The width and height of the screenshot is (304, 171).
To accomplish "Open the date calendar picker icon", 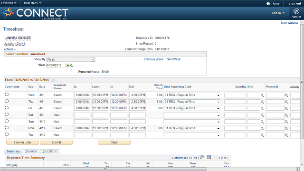I will click(68, 66).
